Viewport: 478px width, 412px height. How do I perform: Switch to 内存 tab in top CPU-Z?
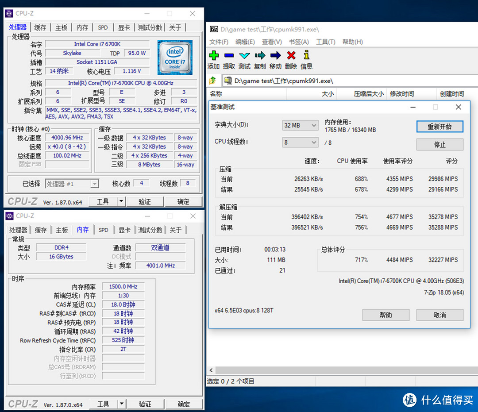point(82,27)
